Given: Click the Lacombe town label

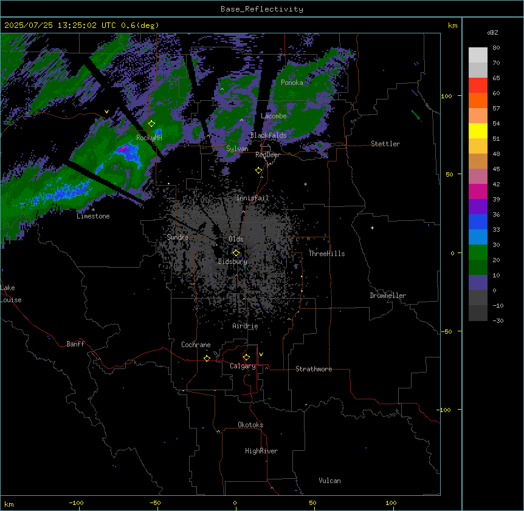Looking at the screenshot, I should tap(274, 116).
